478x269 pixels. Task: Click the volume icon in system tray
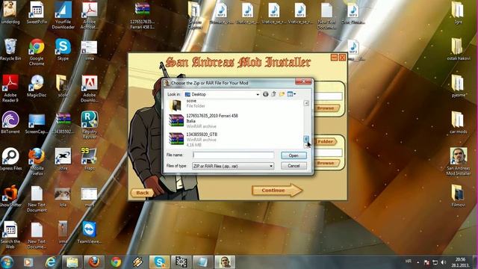[x=443, y=262]
